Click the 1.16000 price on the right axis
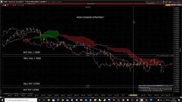The height and width of the screenshot is (102, 182). click(177, 54)
